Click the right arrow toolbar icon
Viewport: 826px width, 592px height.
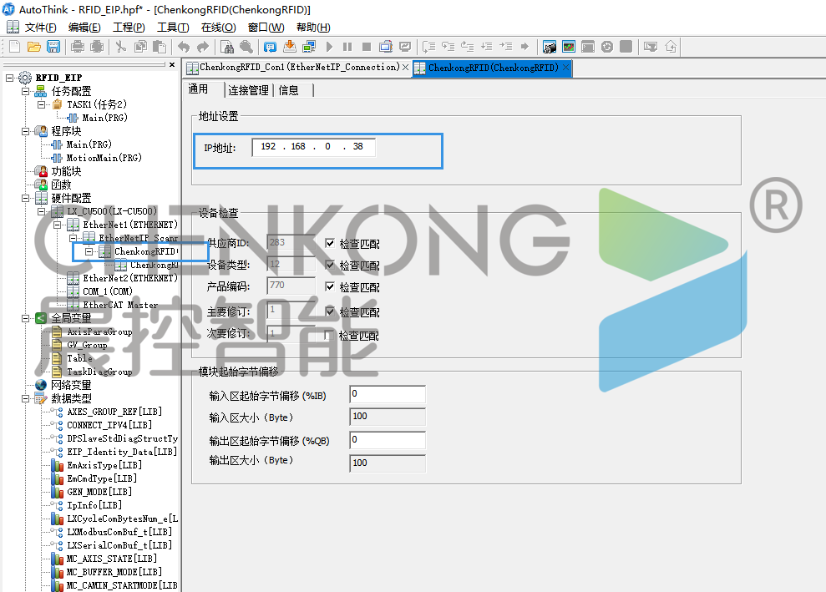coord(524,47)
